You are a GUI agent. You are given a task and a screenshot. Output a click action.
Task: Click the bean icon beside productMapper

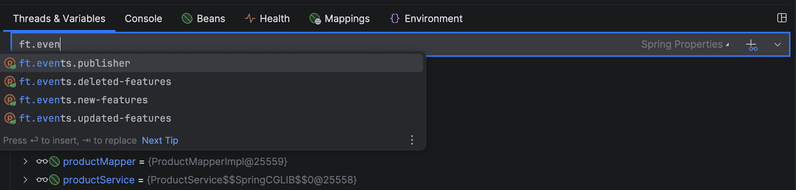point(54,162)
